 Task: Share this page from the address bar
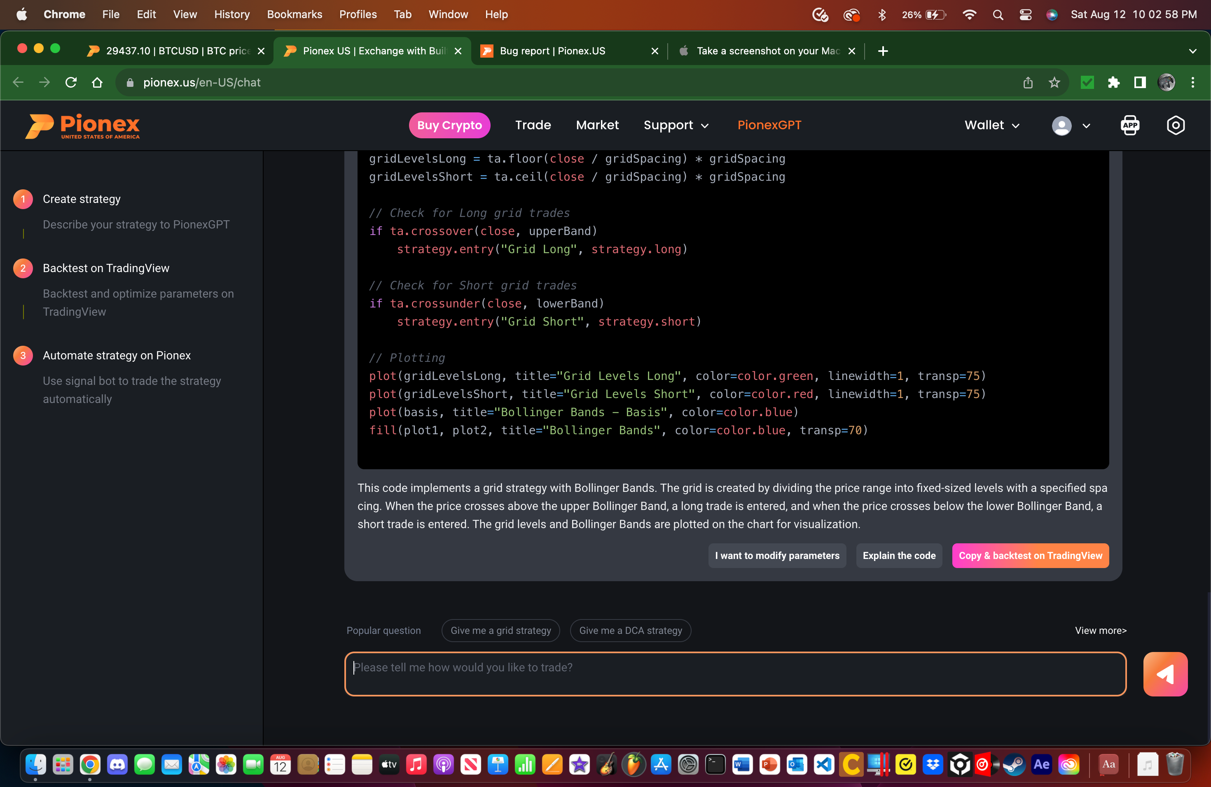(x=1028, y=82)
